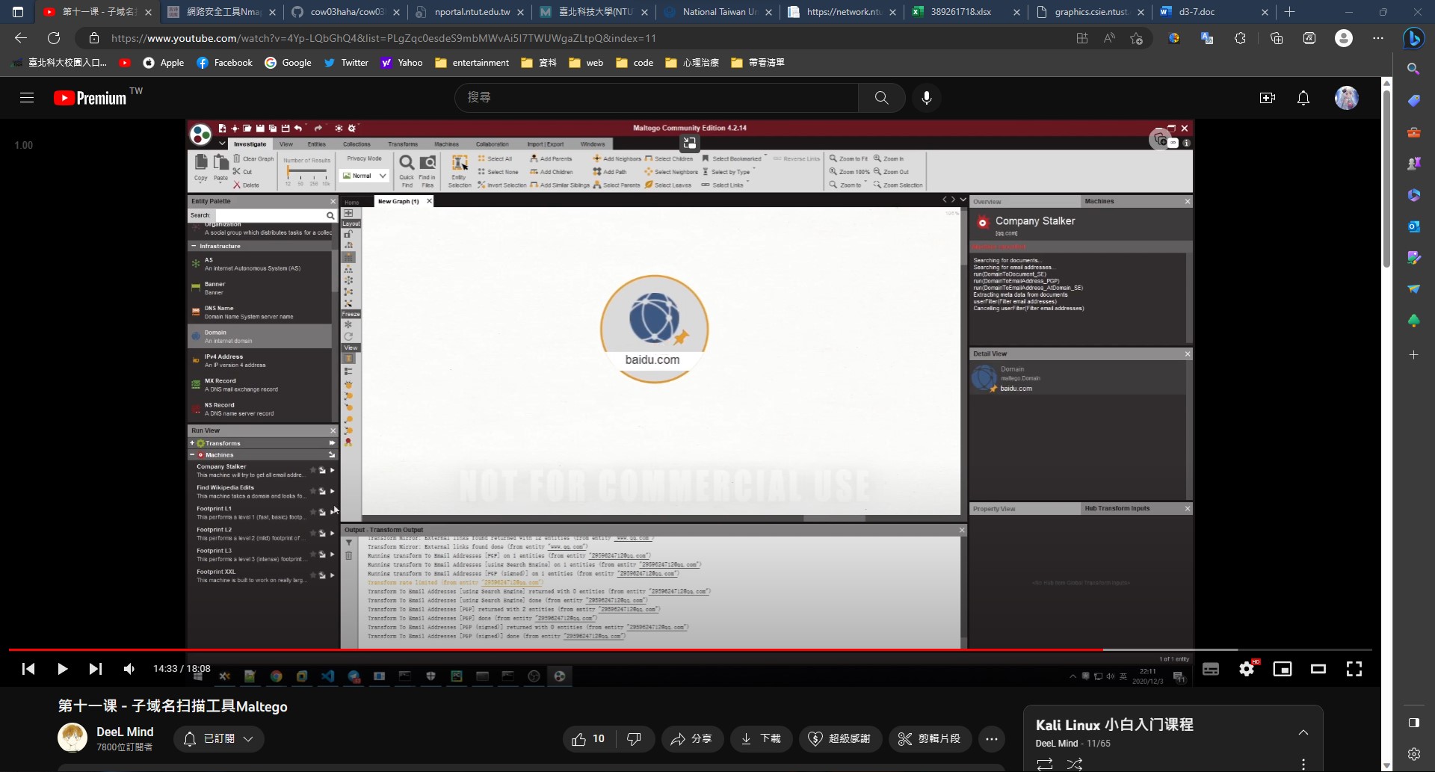Enter fullscreen on the video
The width and height of the screenshot is (1435, 772).
(x=1354, y=669)
